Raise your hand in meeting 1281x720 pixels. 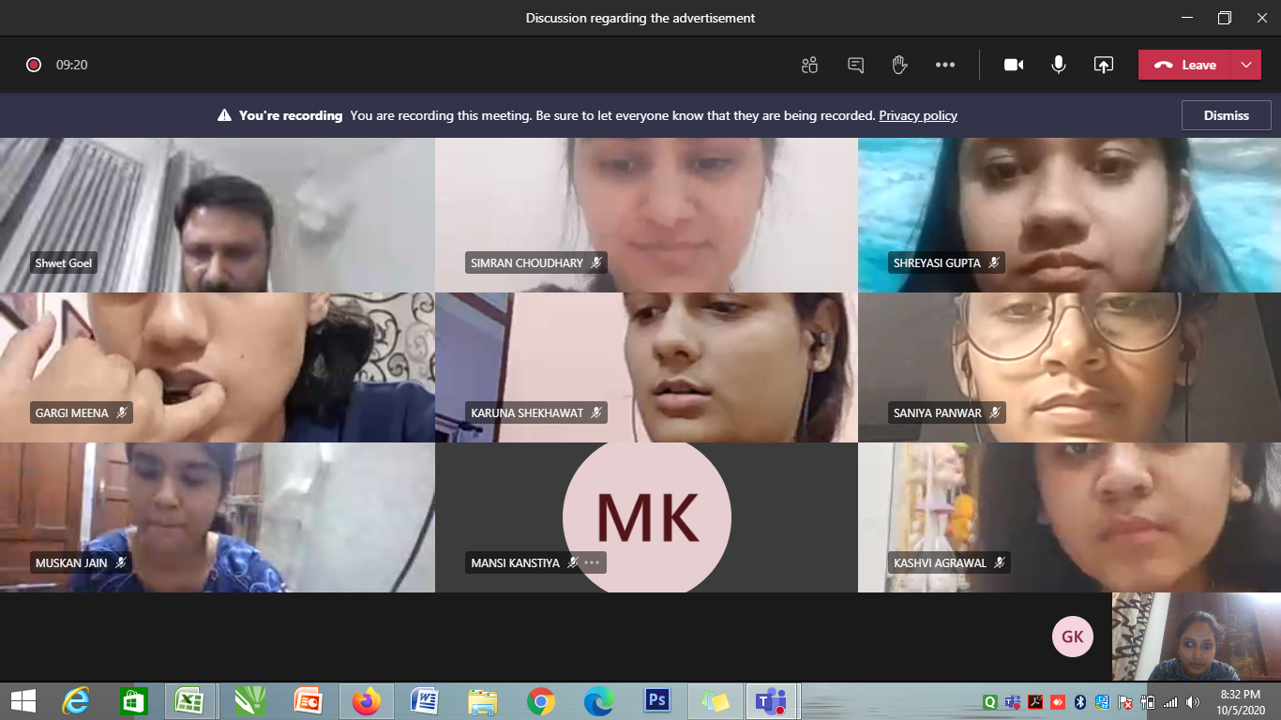point(899,65)
